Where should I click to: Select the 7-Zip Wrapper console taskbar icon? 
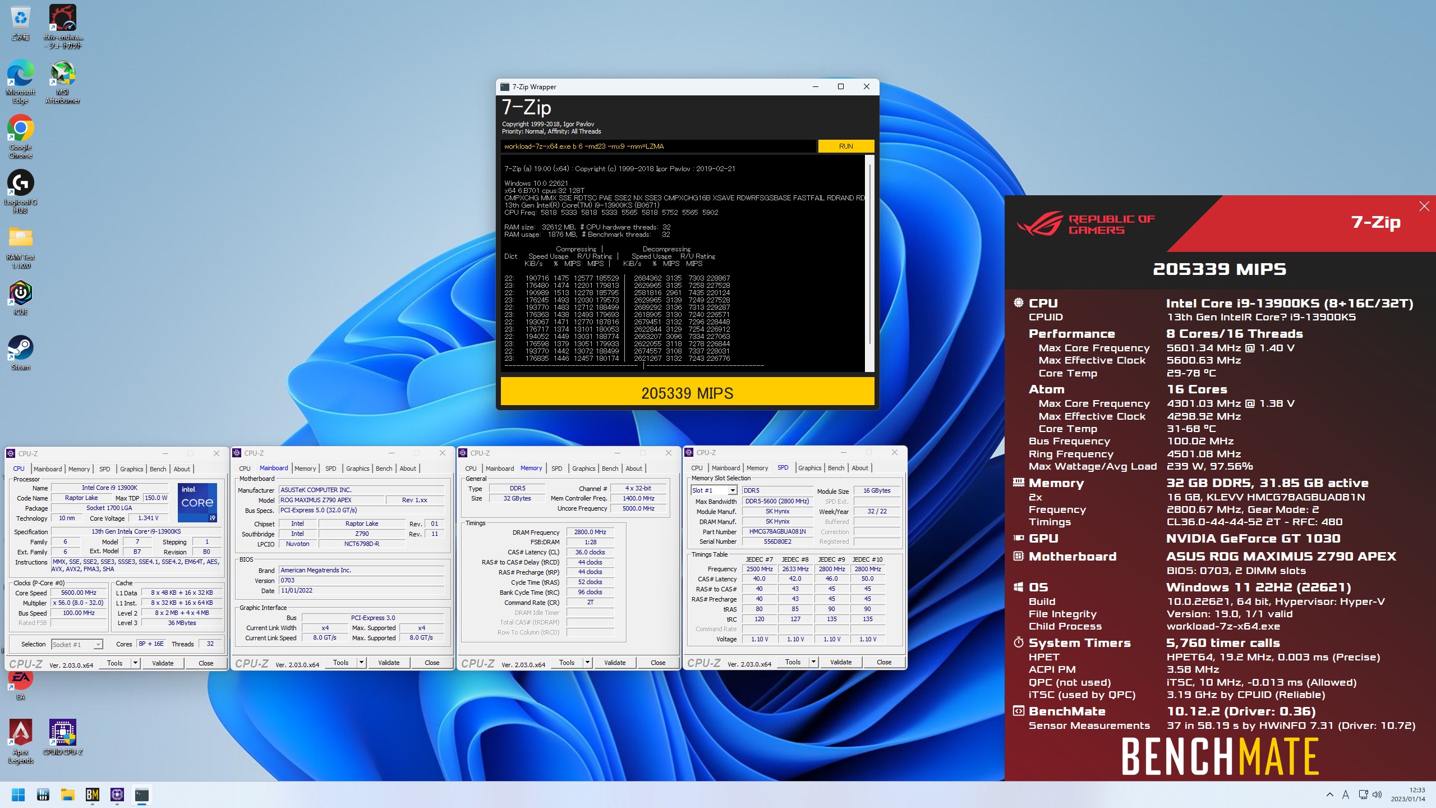[142, 795]
